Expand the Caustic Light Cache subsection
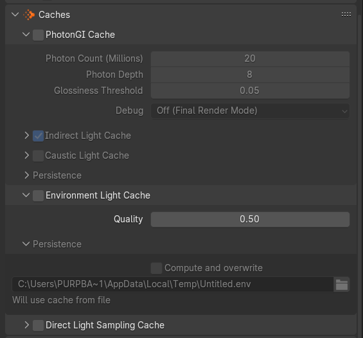Screen dimensions: 363x338 pos(26,156)
